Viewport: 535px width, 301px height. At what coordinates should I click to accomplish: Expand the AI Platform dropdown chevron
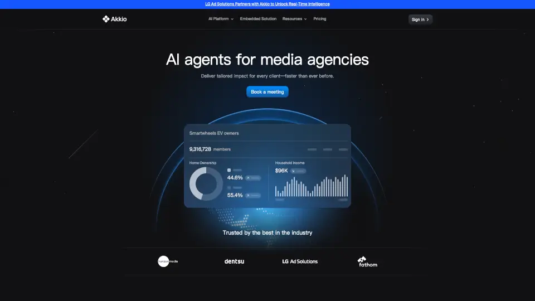click(232, 19)
